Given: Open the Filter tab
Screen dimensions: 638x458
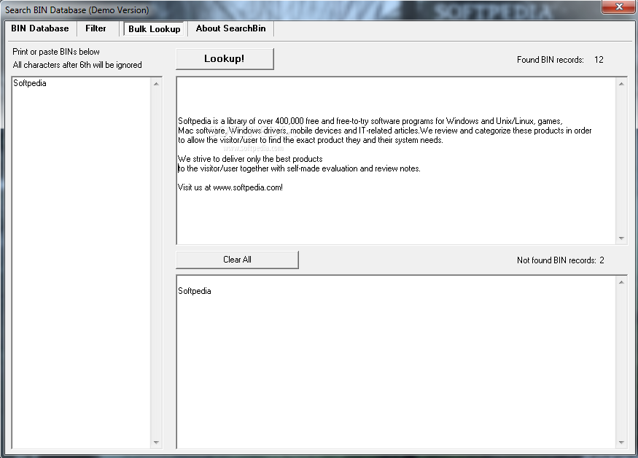Looking at the screenshot, I should coord(96,28).
